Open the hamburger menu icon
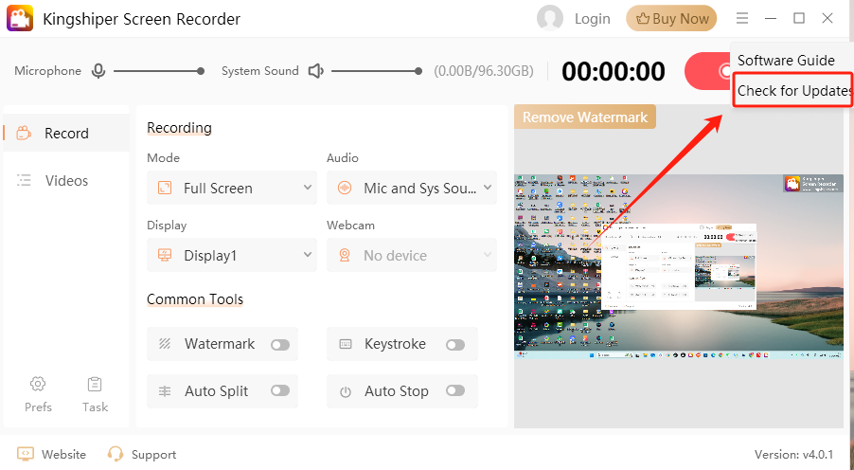Image resolution: width=854 pixels, height=470 pixels. coord(741,19)
